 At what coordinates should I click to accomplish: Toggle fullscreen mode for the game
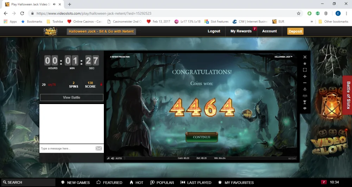coord(305,70)
